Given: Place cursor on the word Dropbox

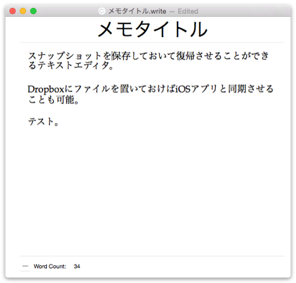Looking at the screenshot, I should (46, 90).
